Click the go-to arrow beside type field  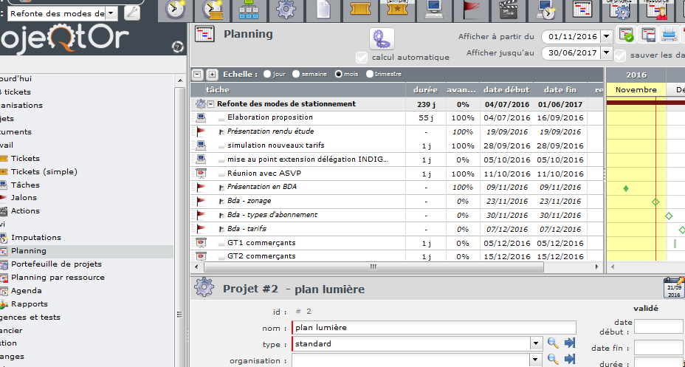coord(569,343)
